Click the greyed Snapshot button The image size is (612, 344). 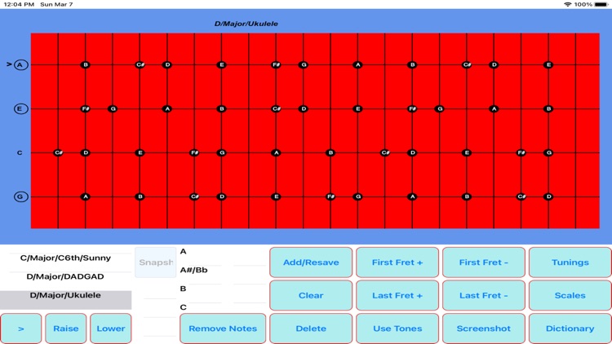156,262
